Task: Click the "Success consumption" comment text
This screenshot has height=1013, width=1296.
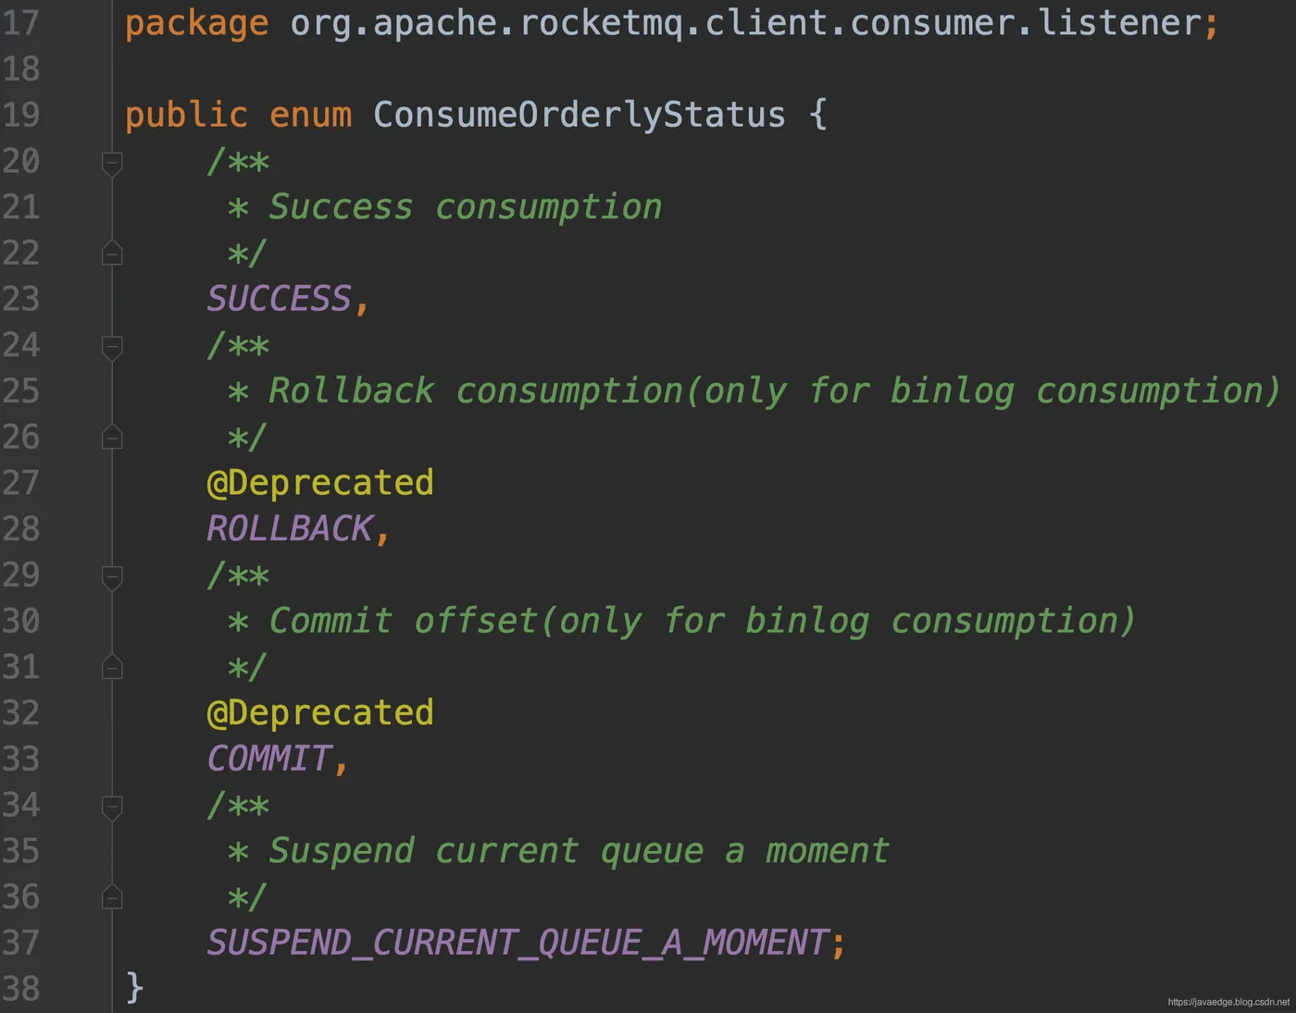Action: coord(465,207)
